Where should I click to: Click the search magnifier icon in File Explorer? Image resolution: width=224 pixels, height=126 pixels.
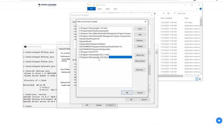[x=175, y=13]
